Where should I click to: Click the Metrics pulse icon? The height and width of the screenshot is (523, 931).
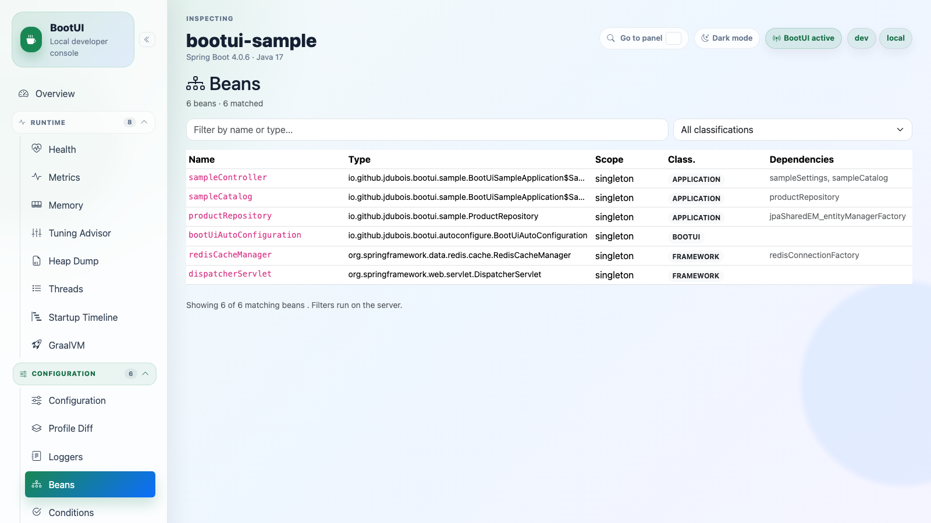coord(37,177)
